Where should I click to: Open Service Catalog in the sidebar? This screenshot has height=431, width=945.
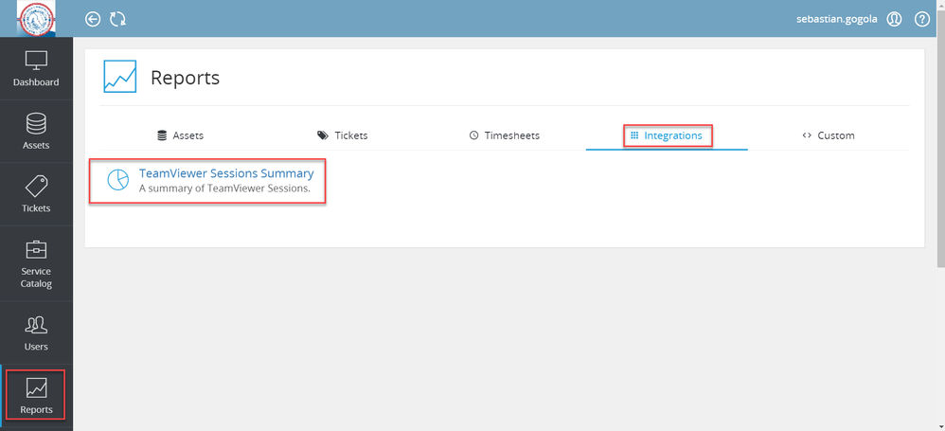pos(36,263)
